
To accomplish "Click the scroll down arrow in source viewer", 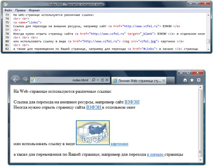I will click(x=208, y=49).
